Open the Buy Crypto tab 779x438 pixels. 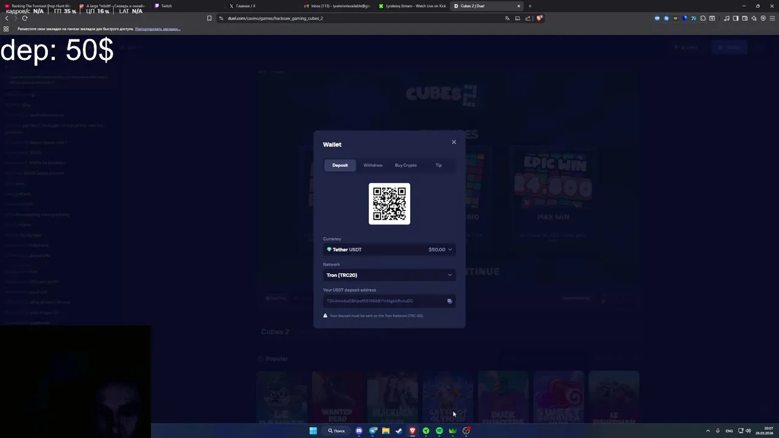406,165
